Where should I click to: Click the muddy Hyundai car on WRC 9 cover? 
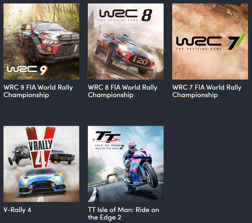[48, 41]
